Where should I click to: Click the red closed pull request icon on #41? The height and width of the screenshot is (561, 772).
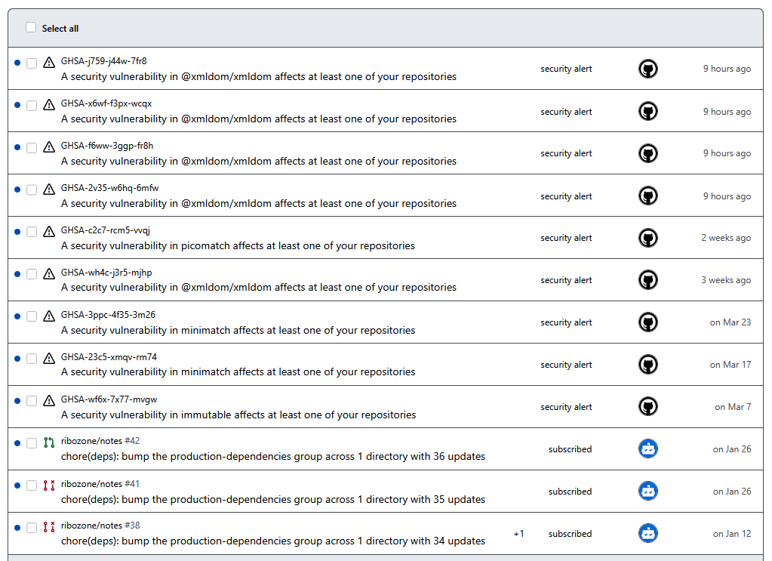coord(48,485)
